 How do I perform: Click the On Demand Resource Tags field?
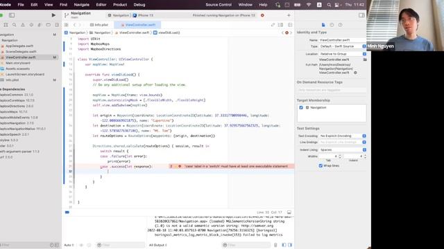click(332, 90)
